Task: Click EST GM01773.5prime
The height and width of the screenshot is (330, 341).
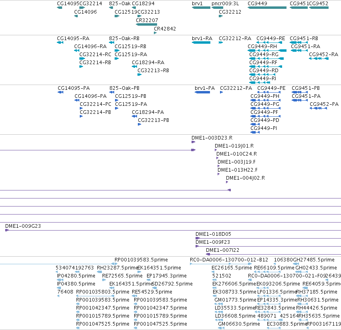Action: pyautogui.click(x=235, y=300)
